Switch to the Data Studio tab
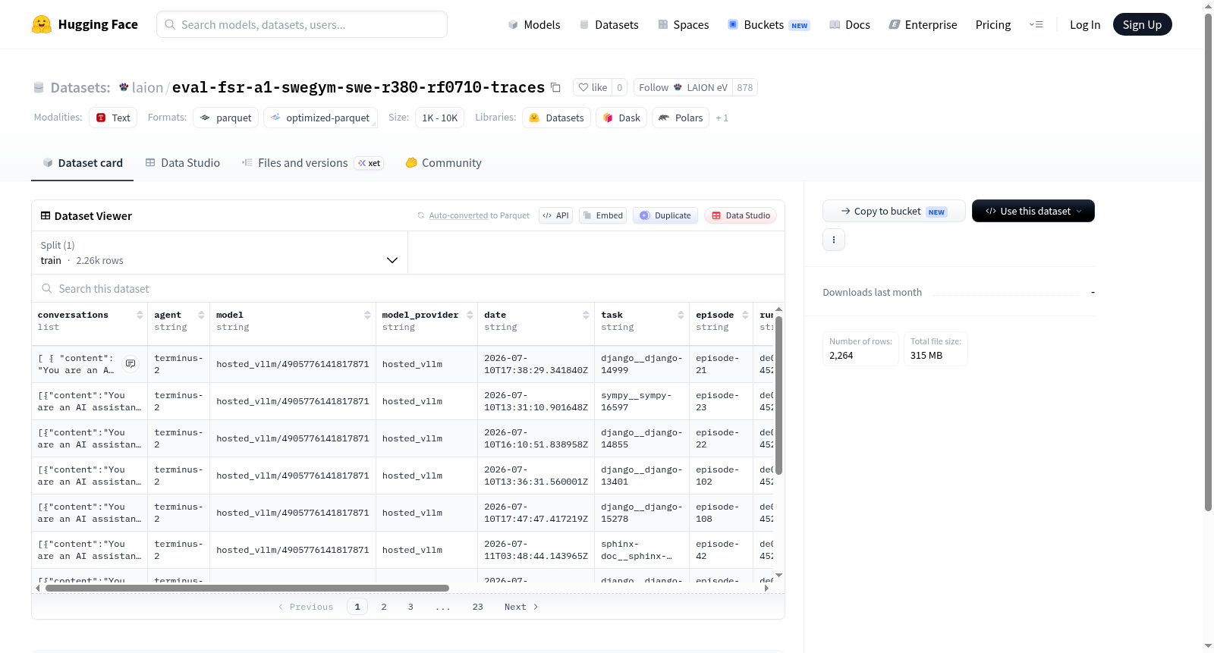1214x653 pixels. click(x=183, y=162)
